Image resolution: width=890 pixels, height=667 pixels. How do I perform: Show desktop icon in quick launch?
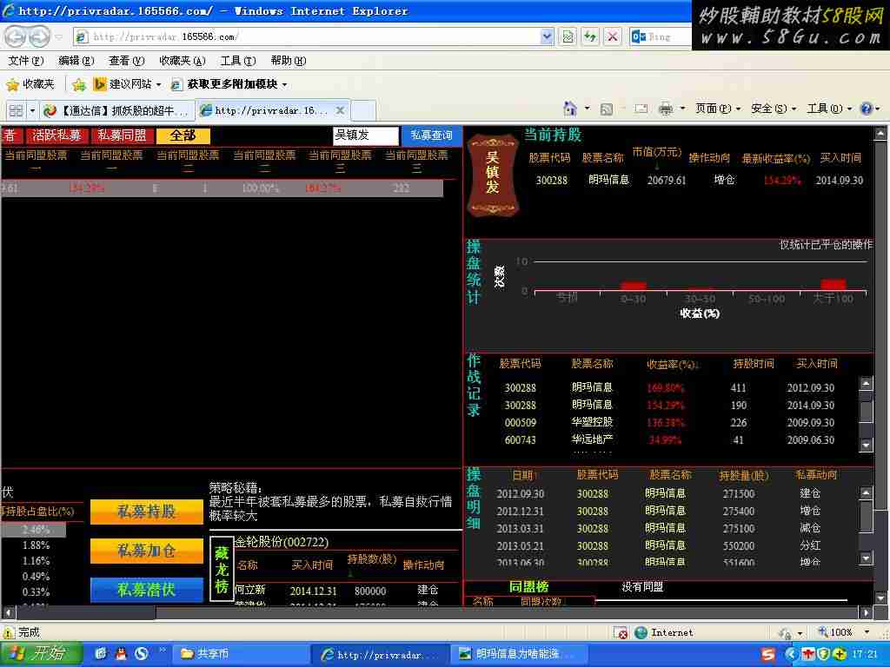point(101,654)
